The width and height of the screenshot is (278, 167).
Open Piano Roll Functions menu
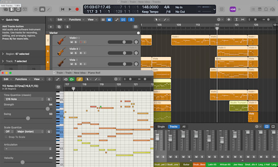[x=22, y=79]
